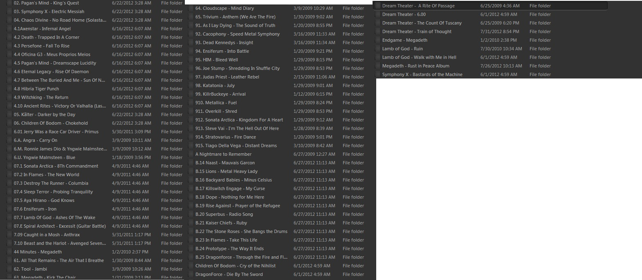The width and height of the screenshot is (642, 280).
Task: Click '97. Judas Priest - Leather Rebel'
Action: (227, 77)
